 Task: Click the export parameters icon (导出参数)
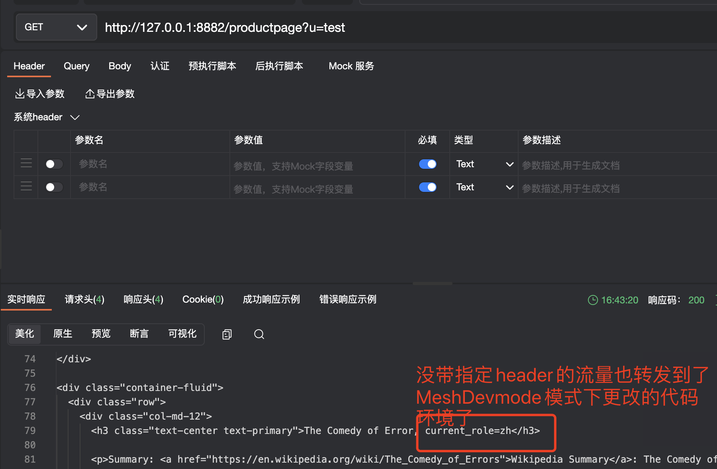tap(90, 93)
